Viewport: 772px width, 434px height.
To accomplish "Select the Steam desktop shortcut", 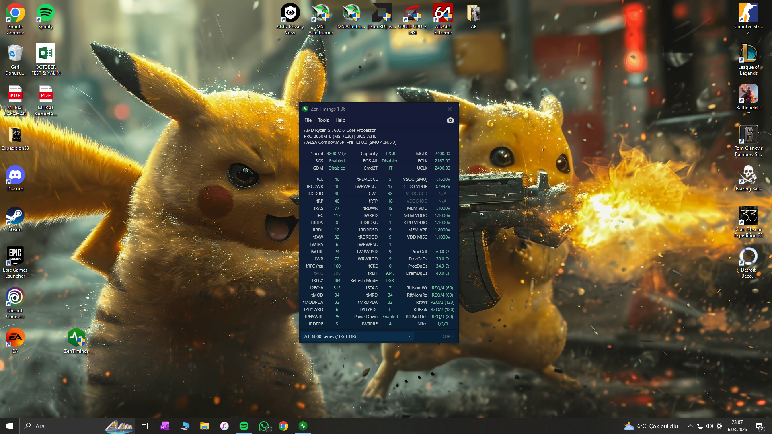I will tap(15, 219).
